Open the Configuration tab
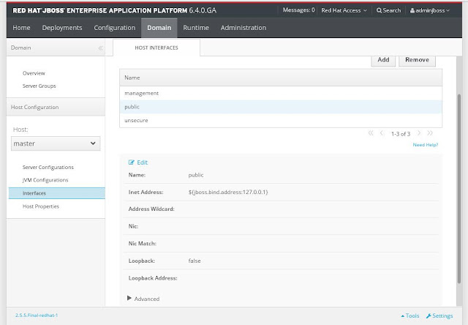This screenshot has height=325, width=468. [115, 28]
